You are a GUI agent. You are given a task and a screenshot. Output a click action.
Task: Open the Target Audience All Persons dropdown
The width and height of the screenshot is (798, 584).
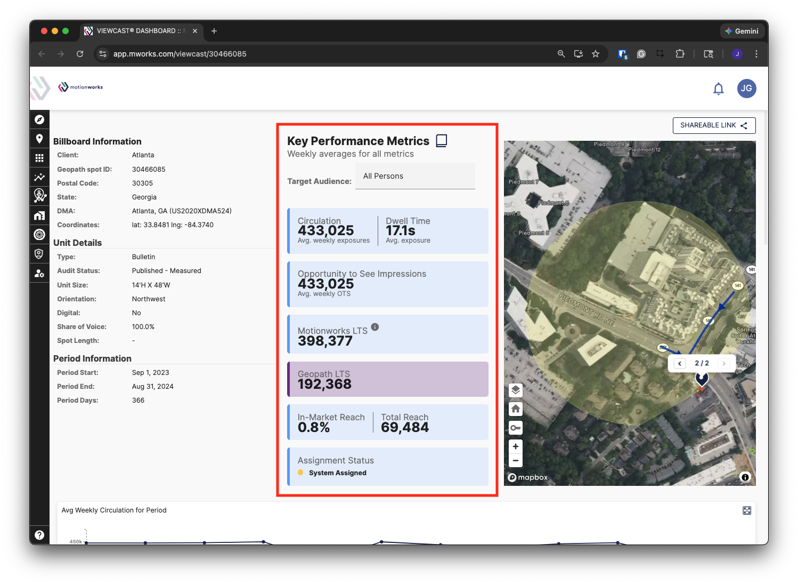(x=415, y=176)
